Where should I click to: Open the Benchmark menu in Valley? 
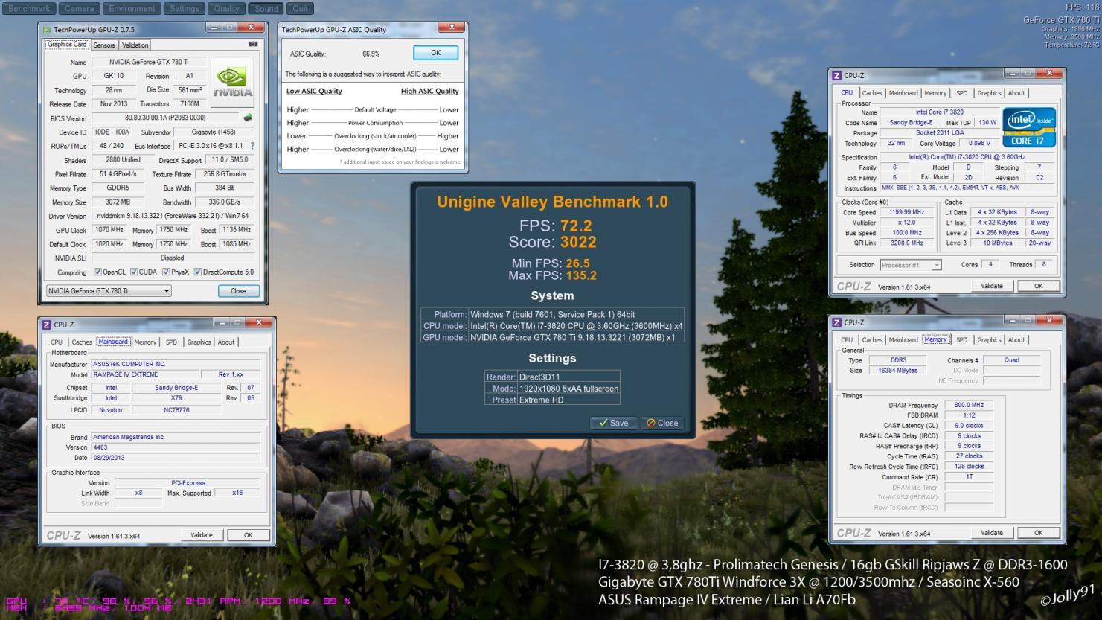tap(29, 9)
